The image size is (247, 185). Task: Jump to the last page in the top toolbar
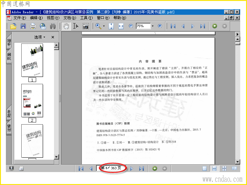click(203, 26)
